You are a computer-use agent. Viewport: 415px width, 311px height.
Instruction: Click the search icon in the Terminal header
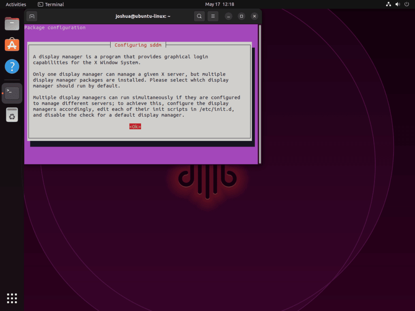tap(199, 16)
